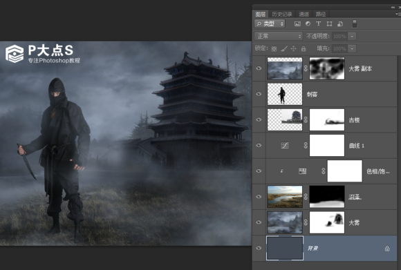The width and height of the screenshot is (401, 270).
Task: Click the lock all padlock icon
Action: 304,48
